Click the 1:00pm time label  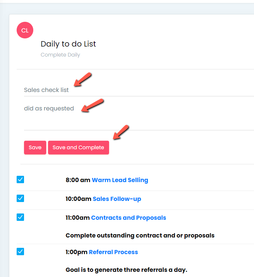pyautogui.click(x=77, y=252)
